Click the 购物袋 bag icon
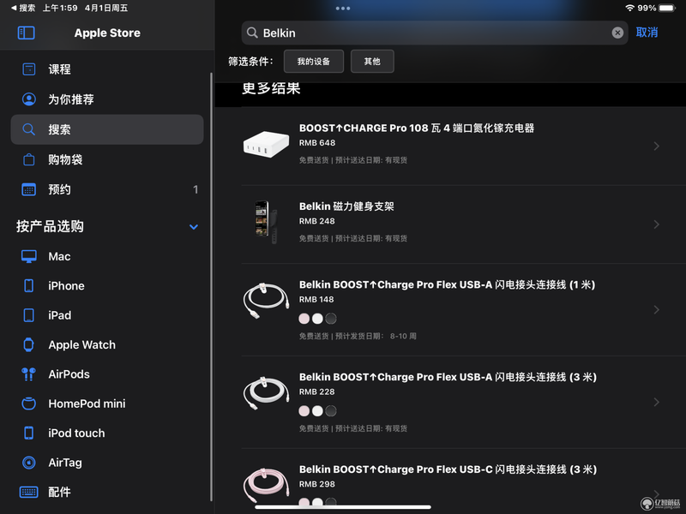Image resolution: width=686 pixels, height=514 pixels. pyautogui.click(x=29, y=159)
